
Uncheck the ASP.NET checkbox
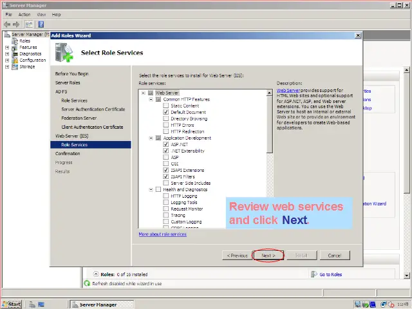point(166,144)
